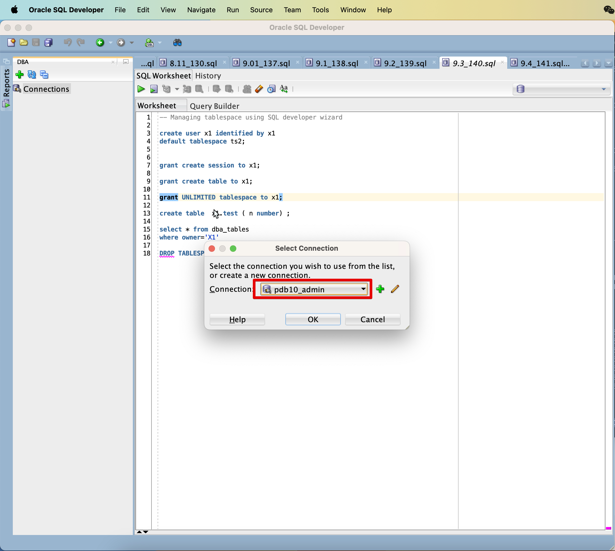Click Cancel in Select Connection dialog

(373, 320)
